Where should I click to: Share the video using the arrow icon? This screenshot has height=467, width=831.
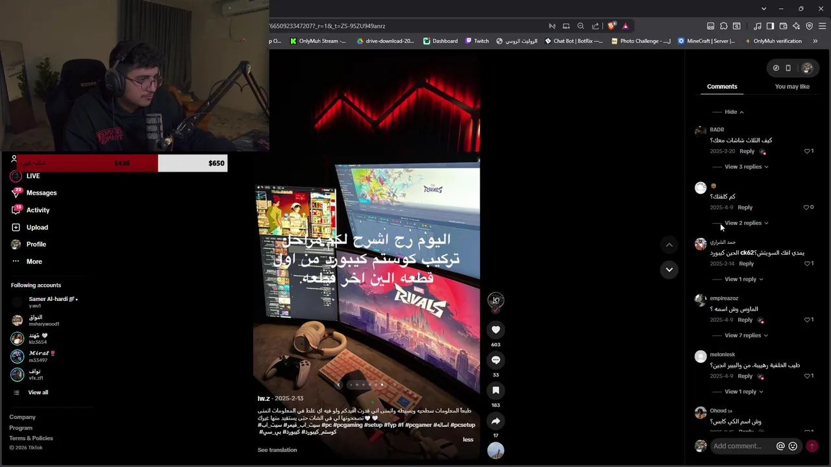coord(495,421)
